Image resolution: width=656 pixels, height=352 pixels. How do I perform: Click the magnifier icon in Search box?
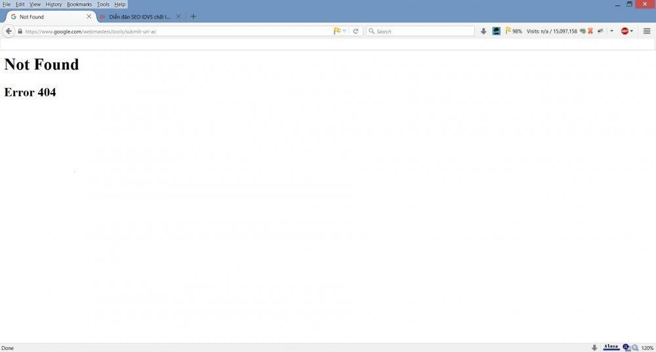coord(371,31)
